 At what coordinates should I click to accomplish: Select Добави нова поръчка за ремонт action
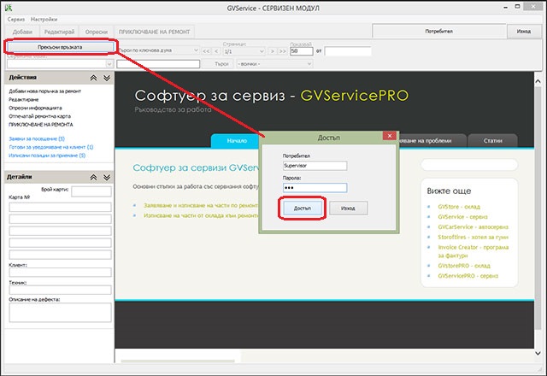[44, 91]
